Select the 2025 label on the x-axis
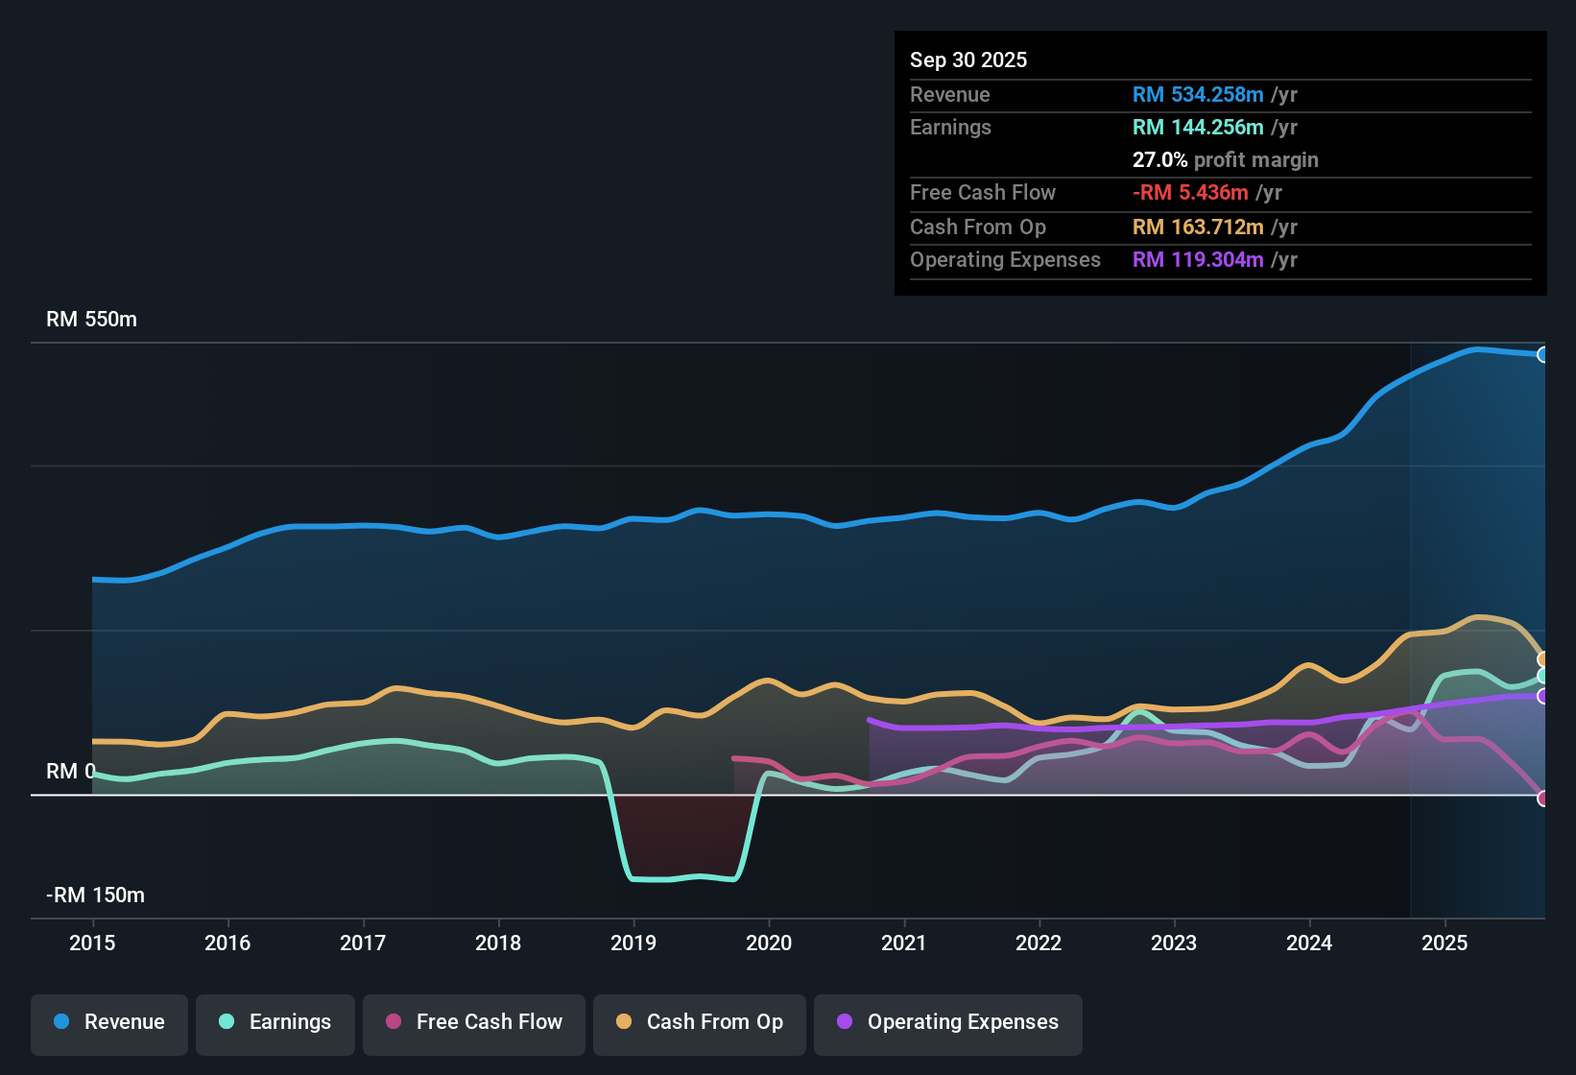The width and height of the screenshot is (1576, 1075). click(1445, 944)
